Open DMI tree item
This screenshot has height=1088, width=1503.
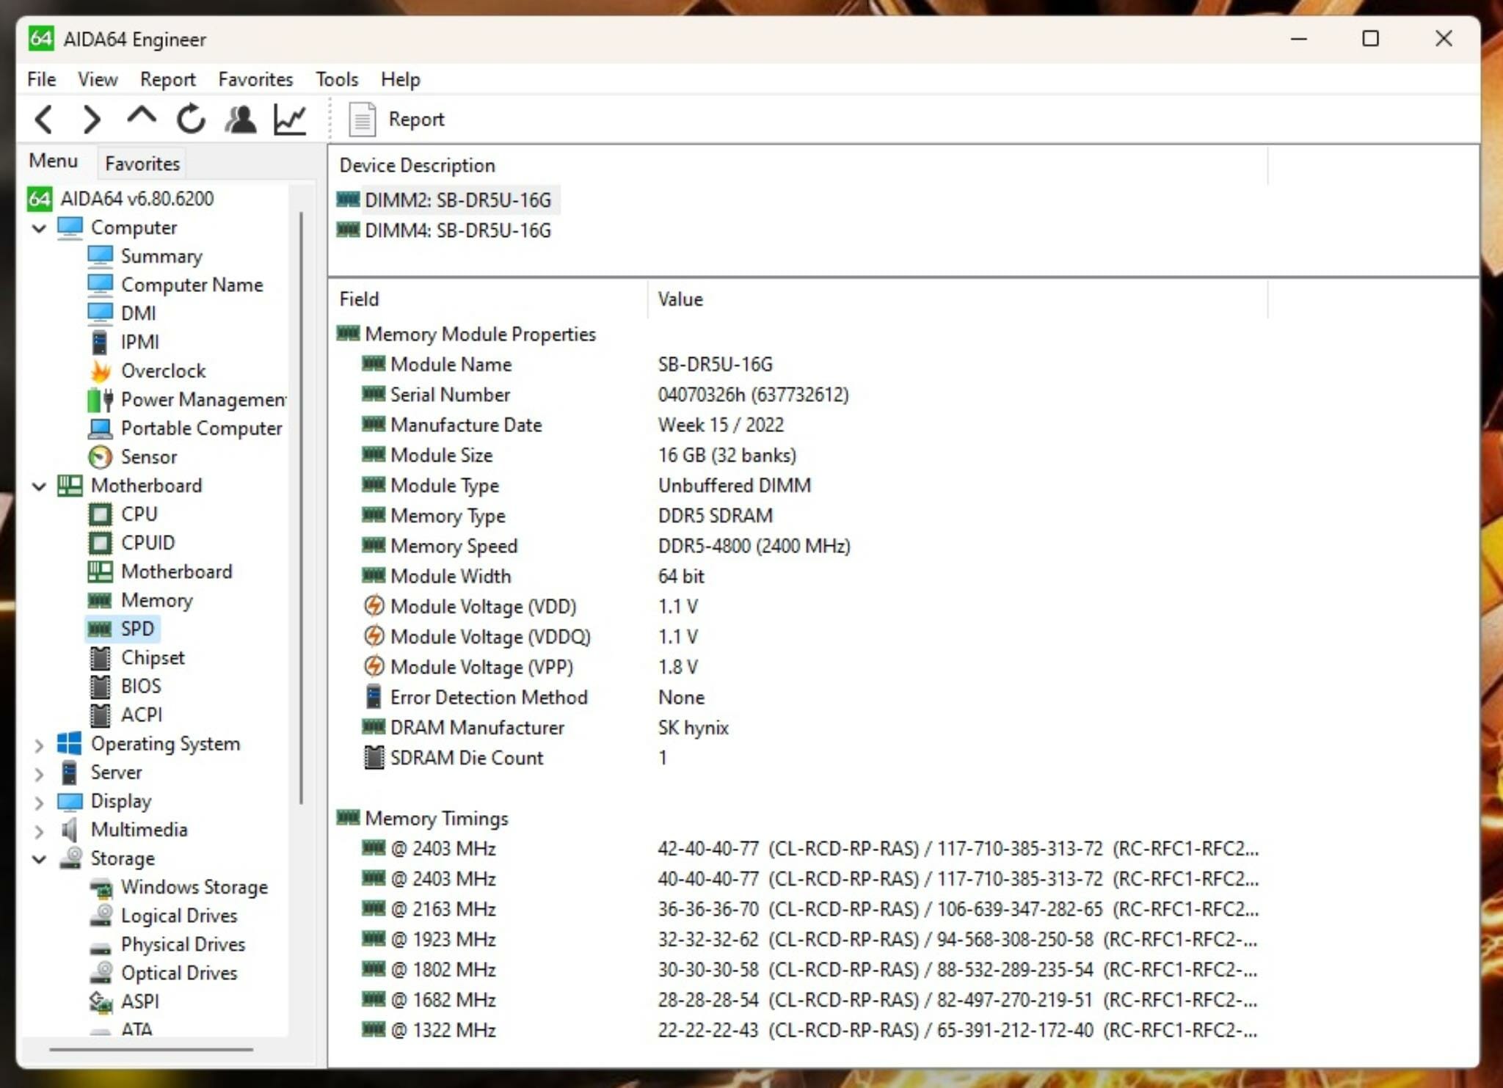tap(138, 314)
